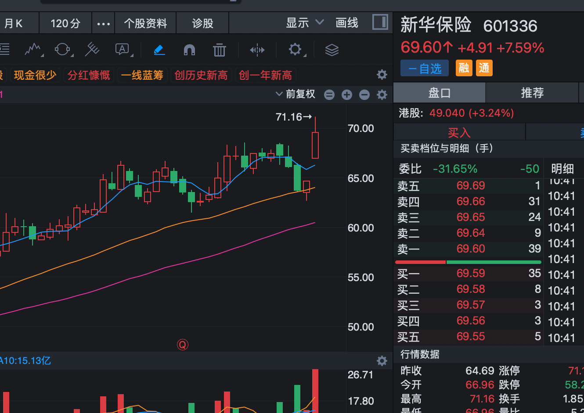Viewport: 584px width, 413px height.
Task: Toggle the right sidebar panel layout icon
Action: tap(380, 22)
